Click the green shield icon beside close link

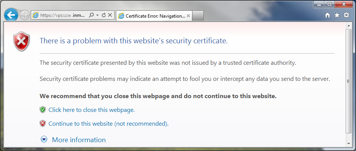coord(42,110)
